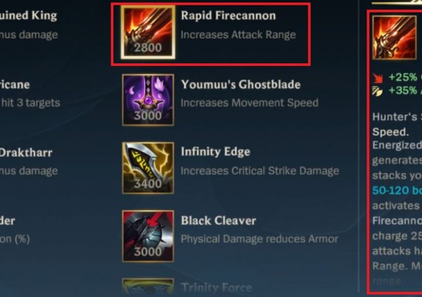
Task: Select the Black Cleaver title text
Action: 218,220
